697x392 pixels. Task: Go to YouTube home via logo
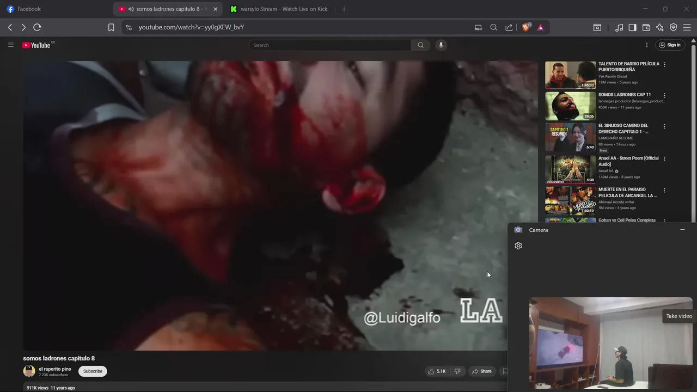tap(36, 45)
